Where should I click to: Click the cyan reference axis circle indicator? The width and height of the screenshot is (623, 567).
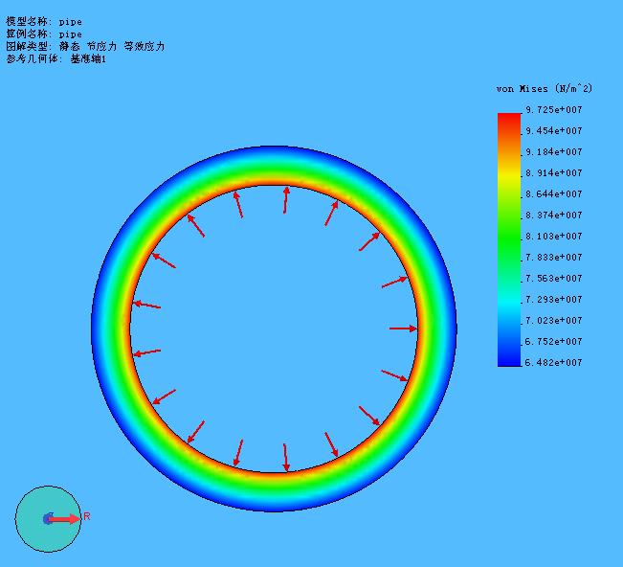click(48, 519)
